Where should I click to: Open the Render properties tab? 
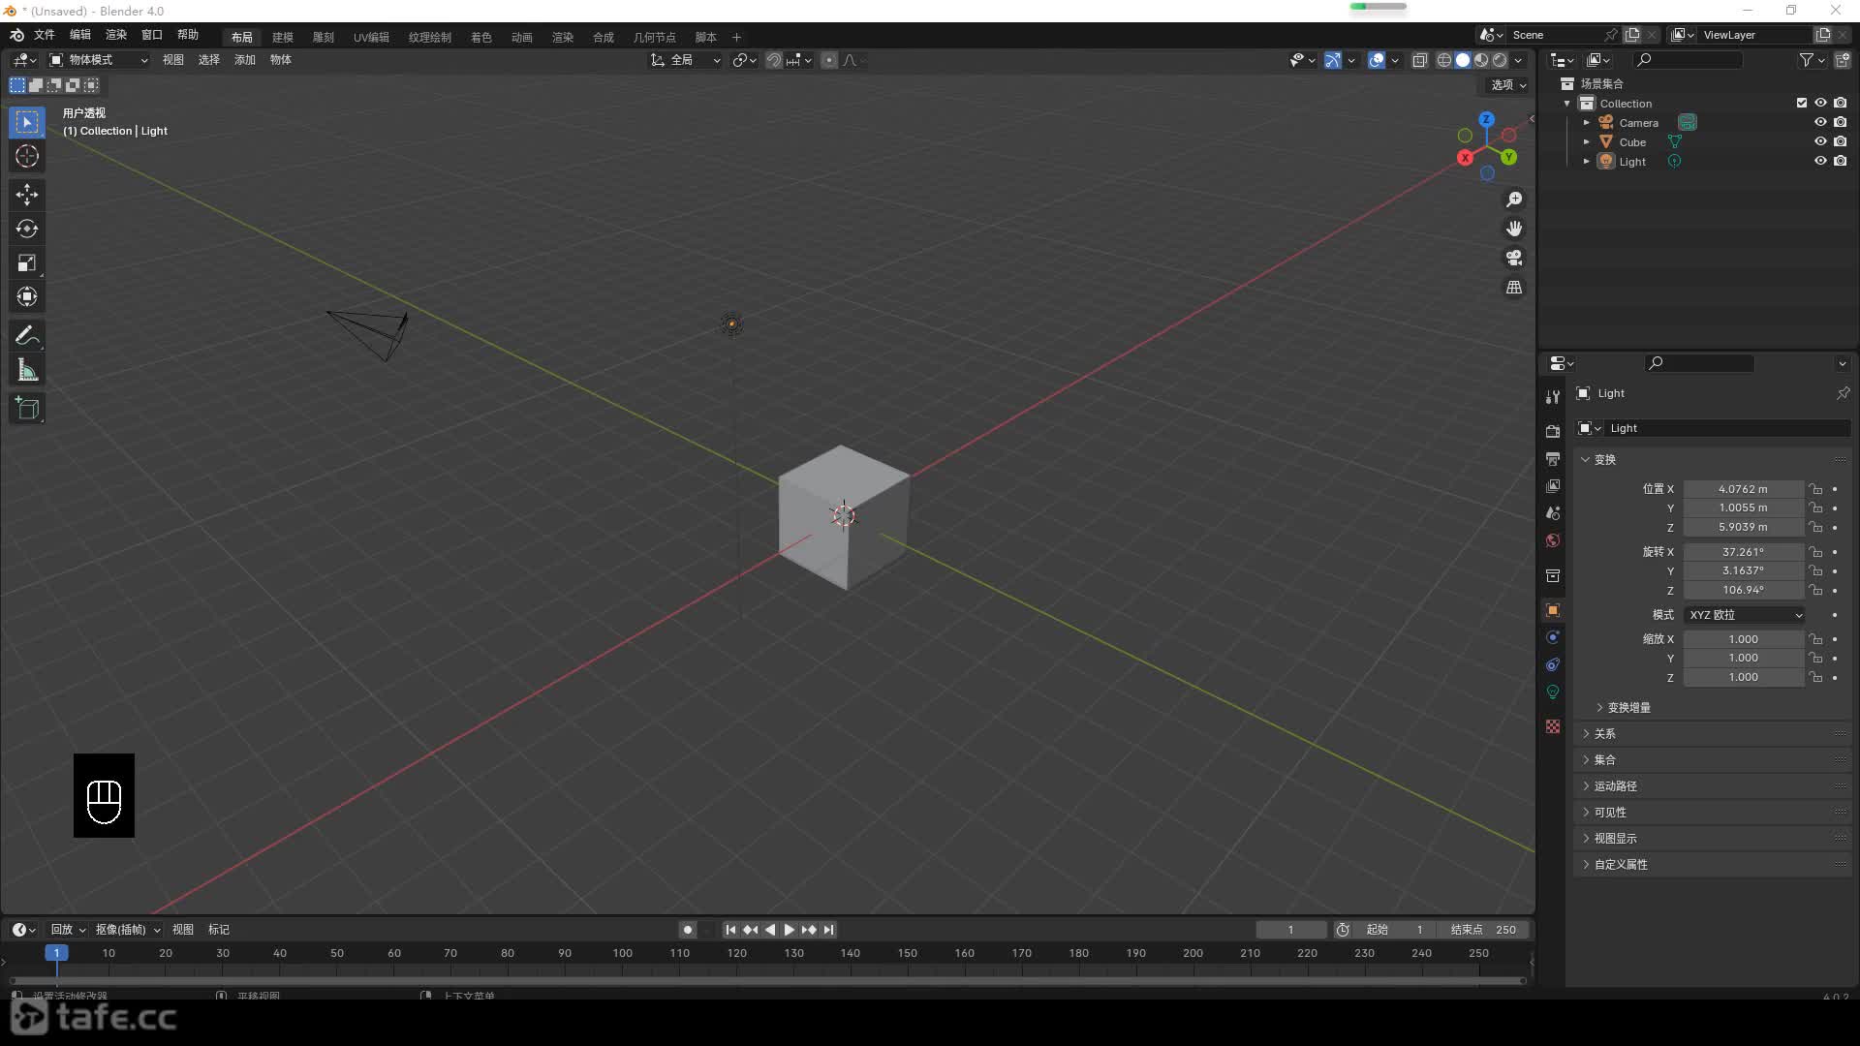[1553, 431]
